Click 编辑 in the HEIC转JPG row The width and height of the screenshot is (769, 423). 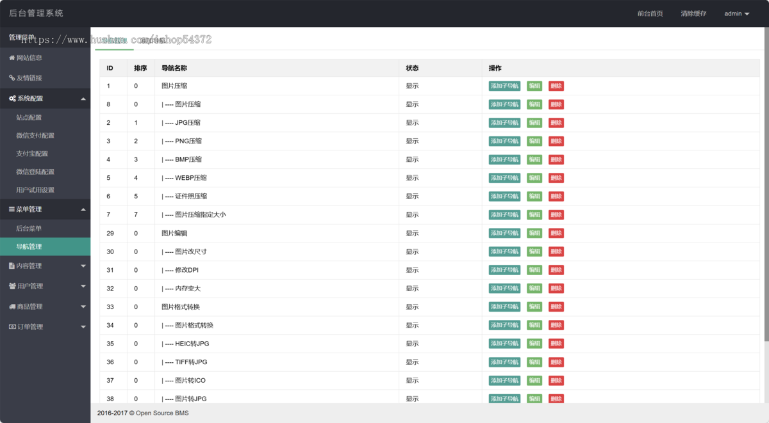(534, 344)
